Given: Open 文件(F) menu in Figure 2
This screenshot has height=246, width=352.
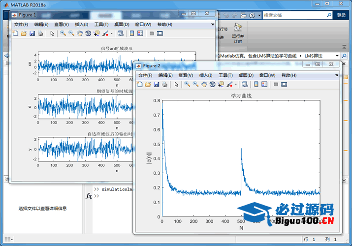Looking at the screenshot, I should click(145, 75).
